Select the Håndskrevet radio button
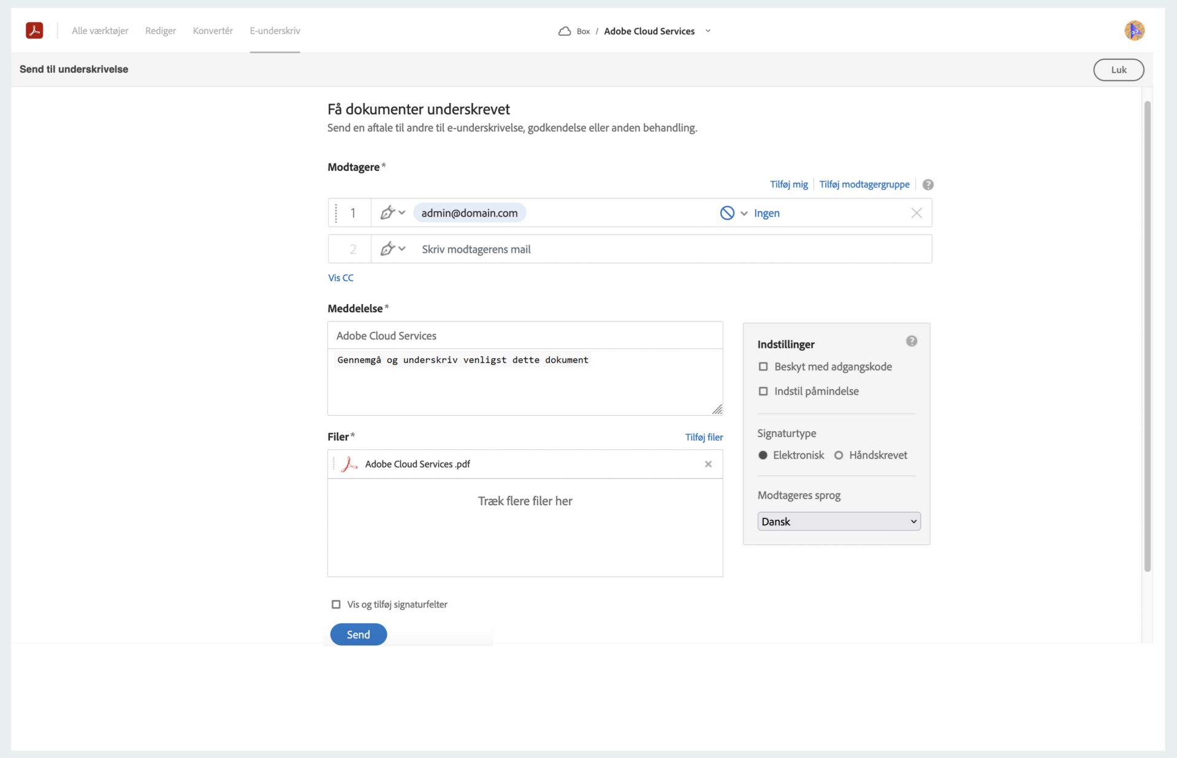The image size is (1177, 758). [x=839, y=455]
